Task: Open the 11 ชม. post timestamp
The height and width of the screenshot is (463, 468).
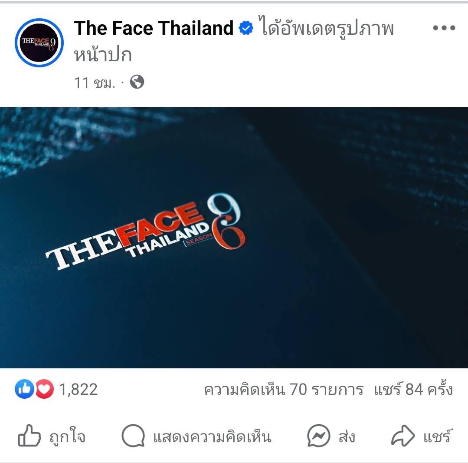Action: point(94,83)
